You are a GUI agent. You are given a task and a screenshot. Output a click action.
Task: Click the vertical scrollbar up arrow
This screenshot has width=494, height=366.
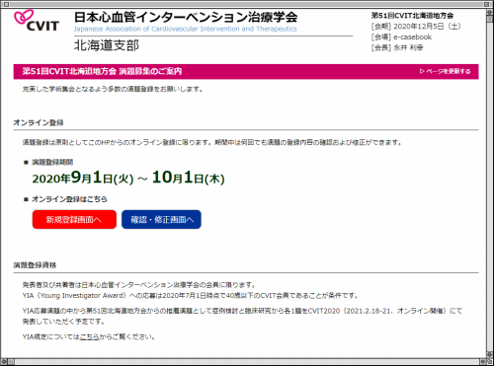[x=490, y=12]
